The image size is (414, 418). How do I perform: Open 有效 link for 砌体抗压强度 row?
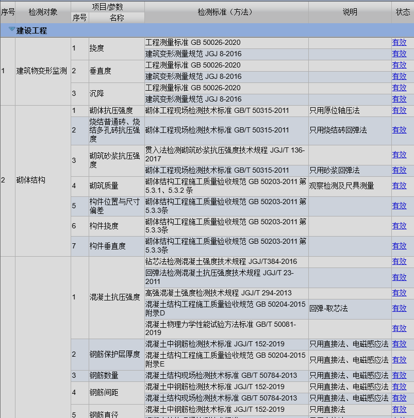399,110
